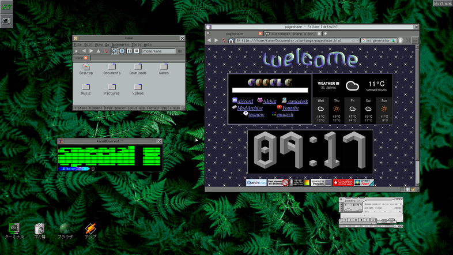Go forward in Falkon browser

pyautogui.click(x=216, y=40)
